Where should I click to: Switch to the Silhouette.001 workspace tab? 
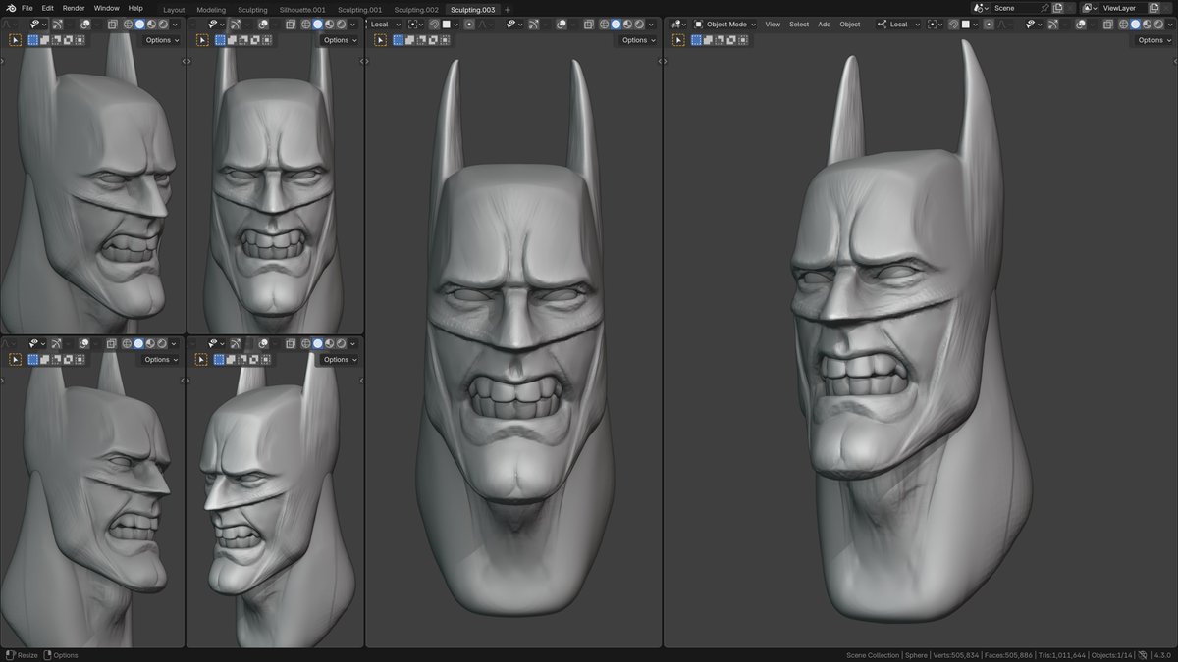tap(302, 10)
